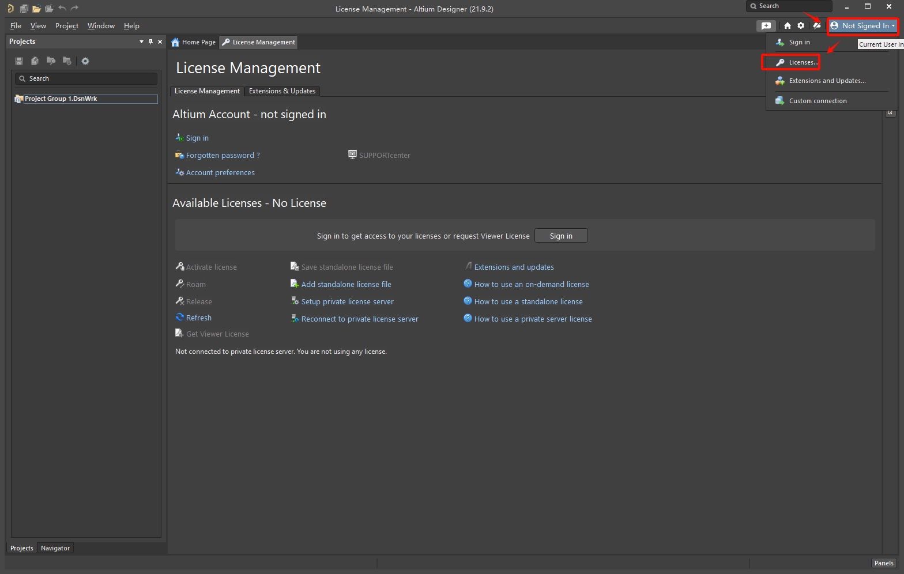Open the Panels button in status bar

point(883,563)
